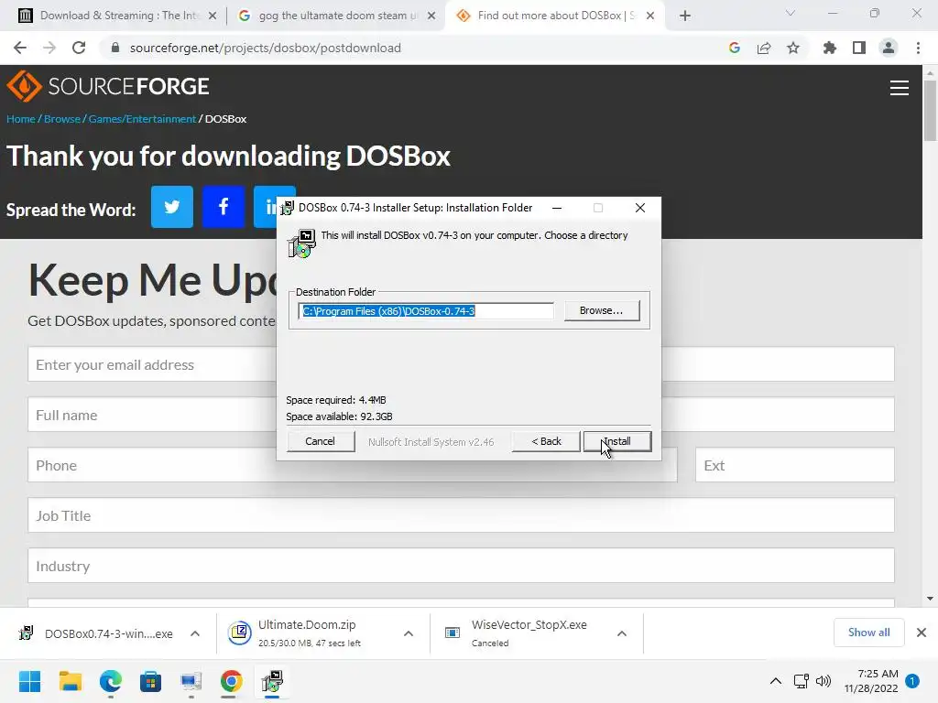
Task: Open Games/Entertainment breadcrumb link
Action: [x=142, y=119]
